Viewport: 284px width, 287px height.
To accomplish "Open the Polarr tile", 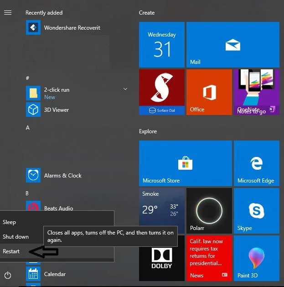I will tap(209, 211).
